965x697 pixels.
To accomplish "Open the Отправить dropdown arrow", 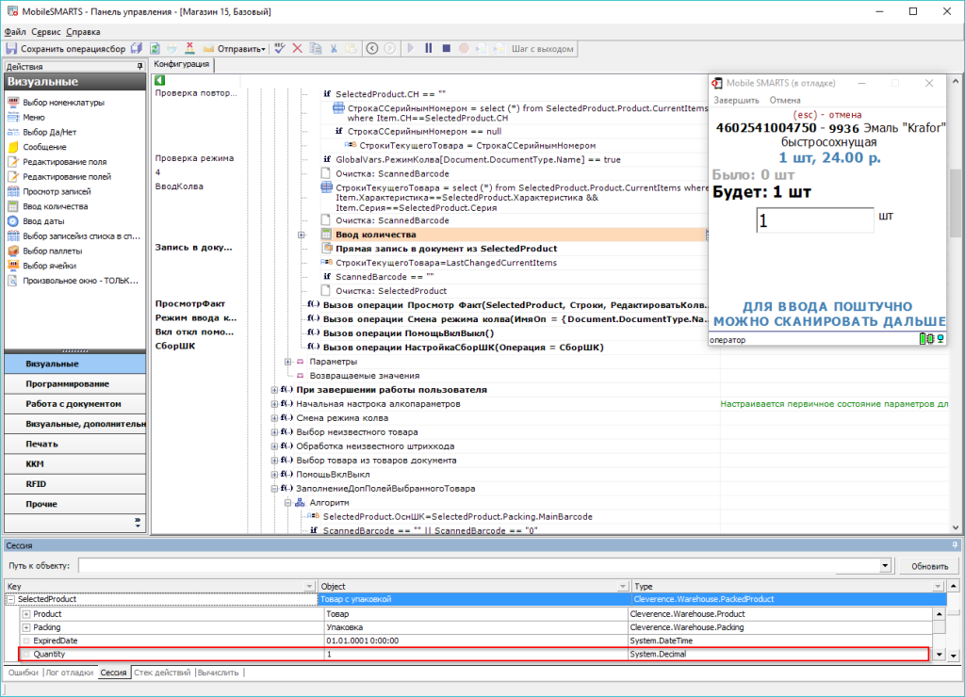I will (264, 49).
